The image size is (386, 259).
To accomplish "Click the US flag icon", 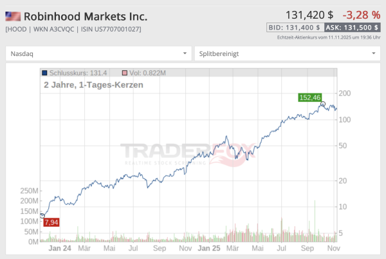I will [13, 16].
